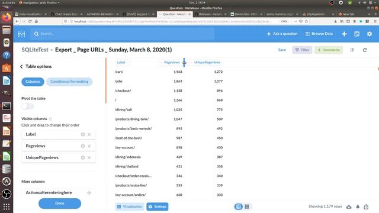Reload the page in Firefox
379x213 pixels.
[30, 21]
